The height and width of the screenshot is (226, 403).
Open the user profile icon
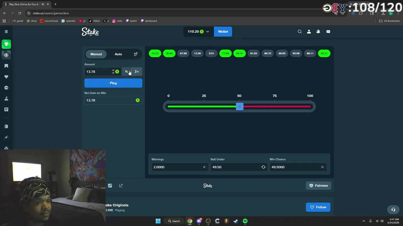(x=309, y=31)
